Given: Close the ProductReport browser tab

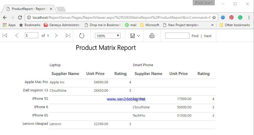Looking at the screenshot, I should click(51, 9).
